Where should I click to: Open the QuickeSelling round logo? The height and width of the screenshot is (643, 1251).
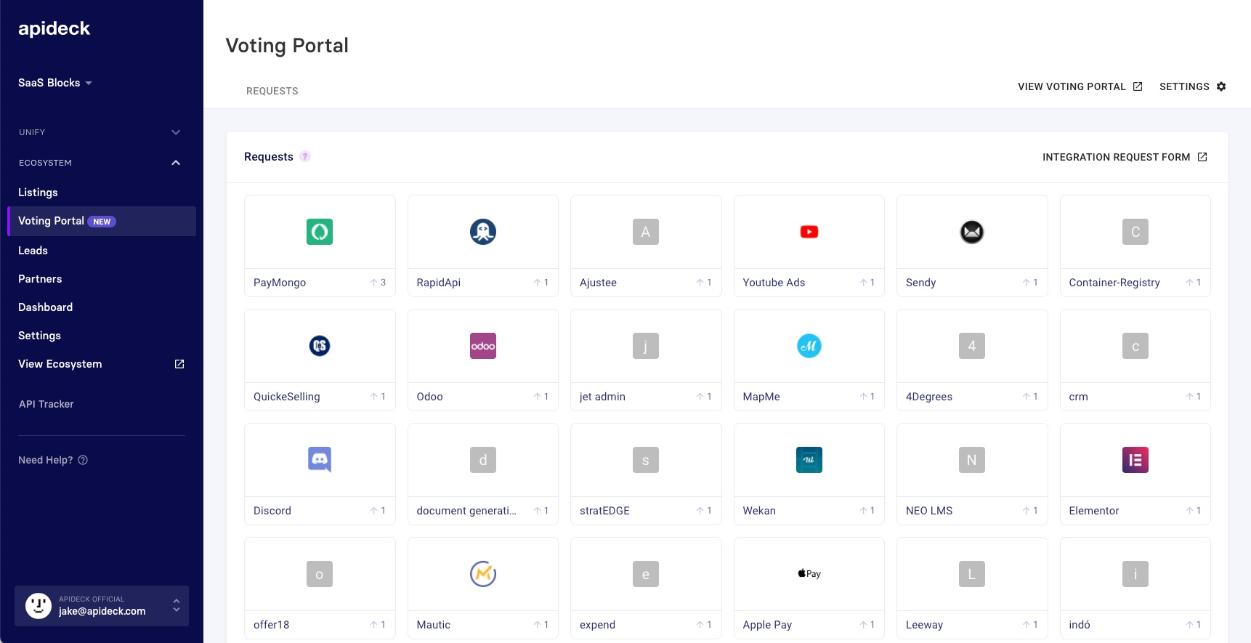(320, 346)
